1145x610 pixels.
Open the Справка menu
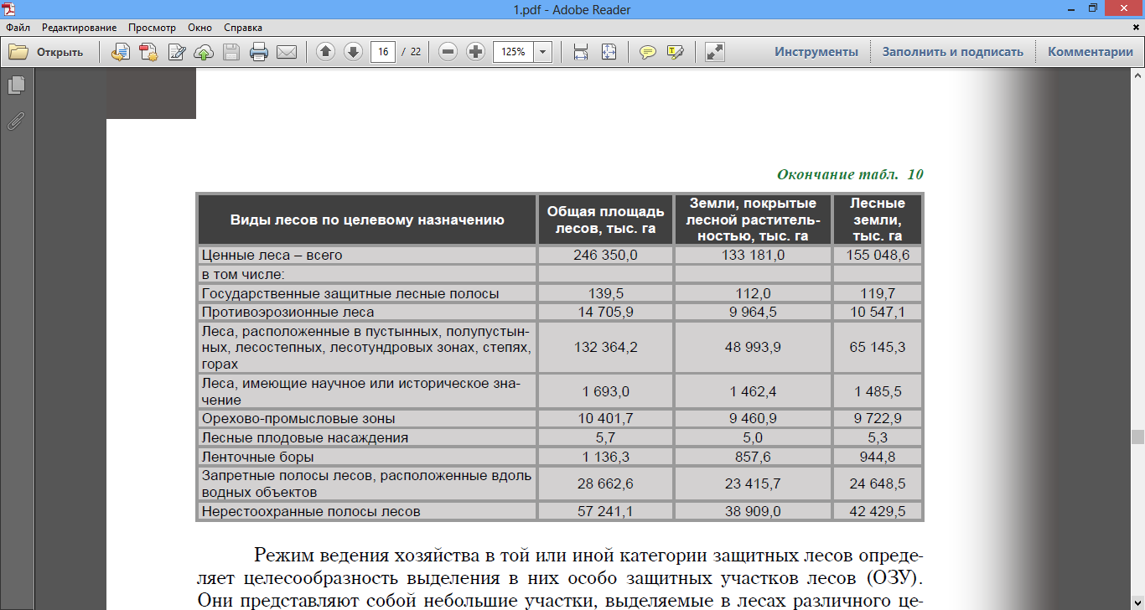click(x=243, y=28)
